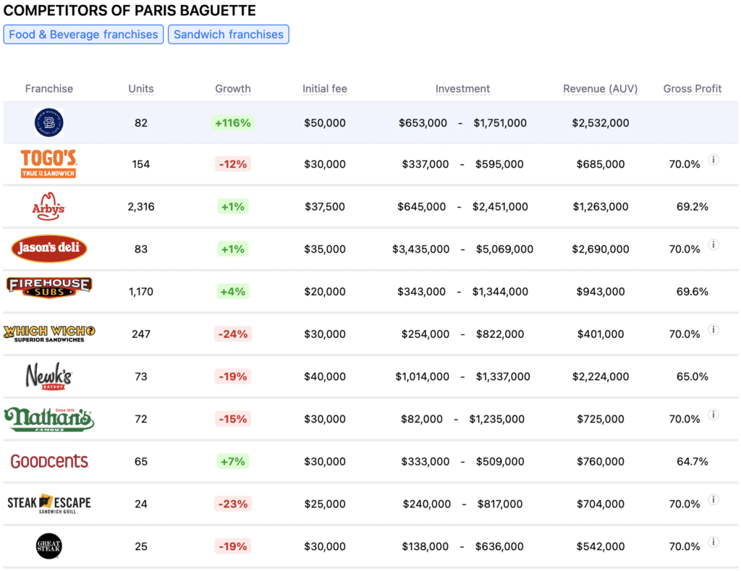Click the -23% growth badge
The image size is (741, 571).
coord(233,504)
